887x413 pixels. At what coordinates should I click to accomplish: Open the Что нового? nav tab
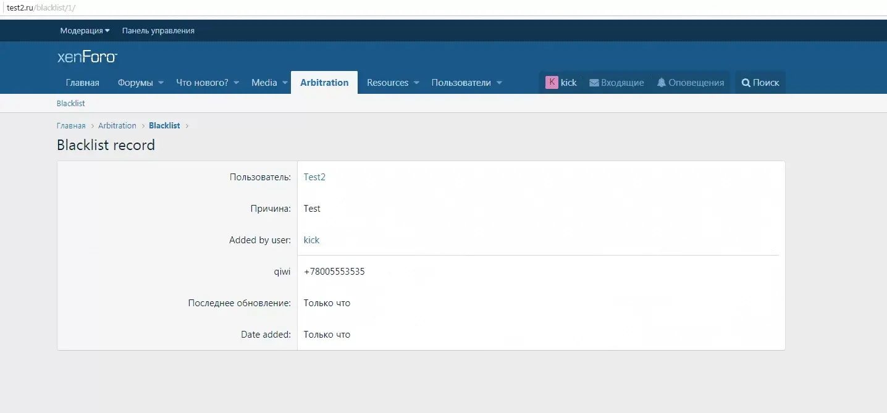click(202, 83)
